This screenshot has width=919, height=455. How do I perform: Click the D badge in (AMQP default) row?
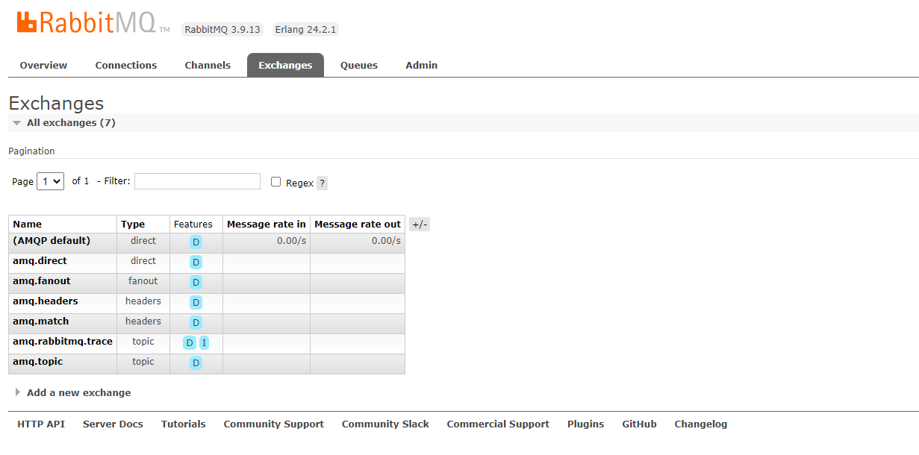click(196, 242)
